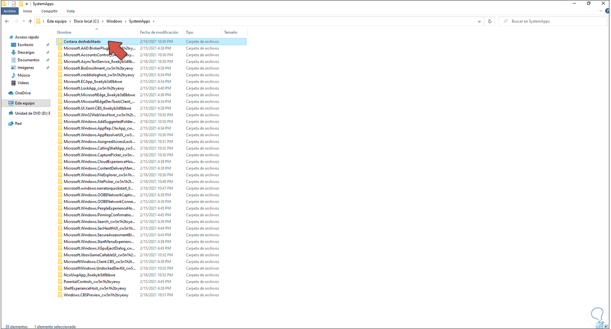Click the back navigation arrow
611x329 pixels.
click(x=7, y=21)
